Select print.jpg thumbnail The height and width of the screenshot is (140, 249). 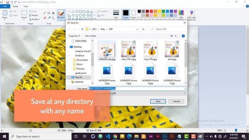tap(172, 51)
